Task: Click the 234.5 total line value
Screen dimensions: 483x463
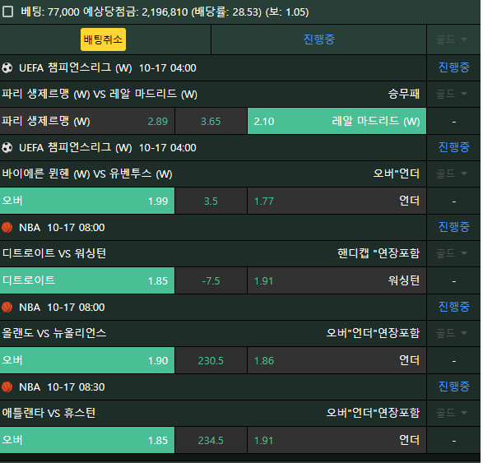Action: click(x=211, y=440)
